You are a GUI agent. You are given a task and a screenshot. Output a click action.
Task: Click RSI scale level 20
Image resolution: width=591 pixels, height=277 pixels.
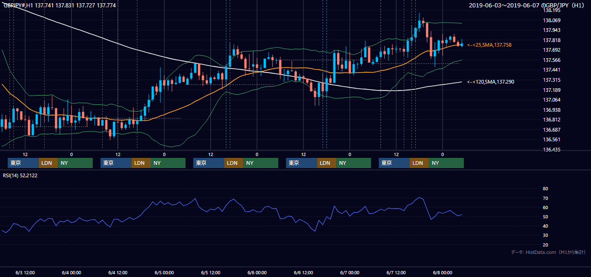click(545, 245)
